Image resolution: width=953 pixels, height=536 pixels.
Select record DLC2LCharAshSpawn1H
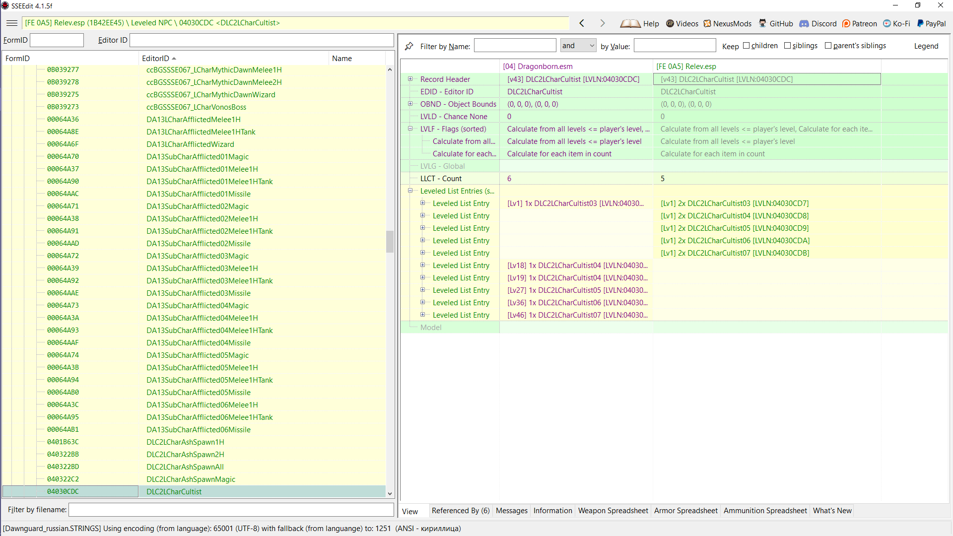pos(185,442)
